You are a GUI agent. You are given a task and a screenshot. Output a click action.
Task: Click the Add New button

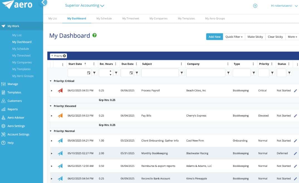click(214, 36)
